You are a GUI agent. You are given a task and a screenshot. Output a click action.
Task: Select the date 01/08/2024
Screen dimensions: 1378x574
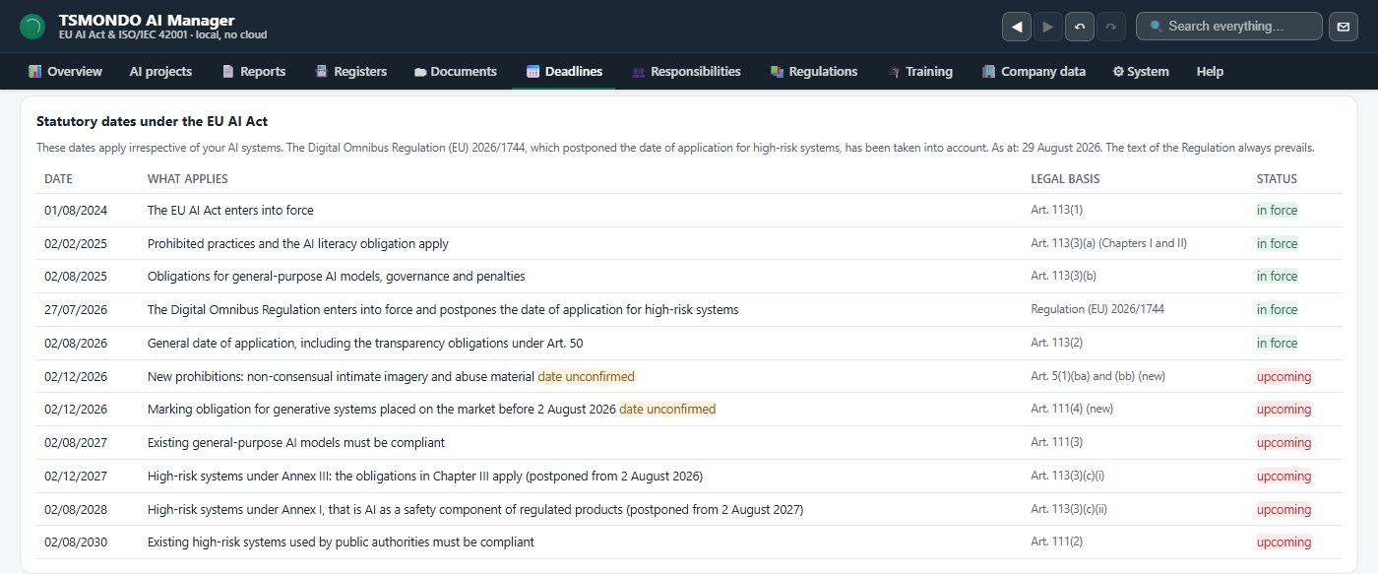click(x=76, y=210)
